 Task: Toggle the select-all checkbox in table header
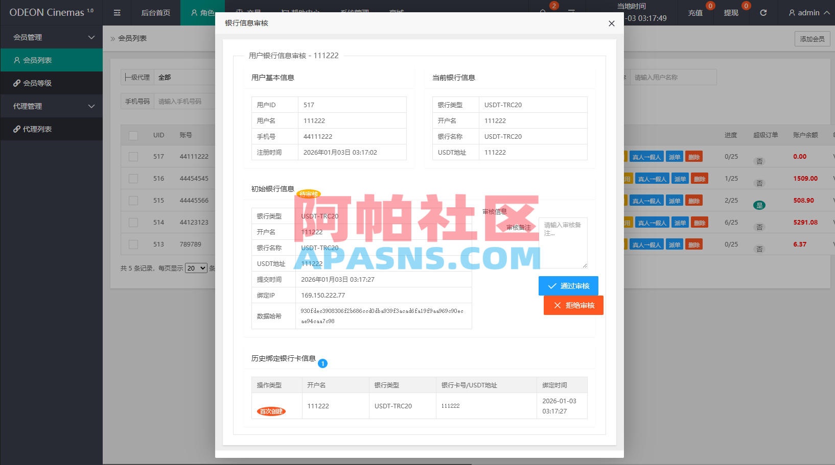click(133, 136)
